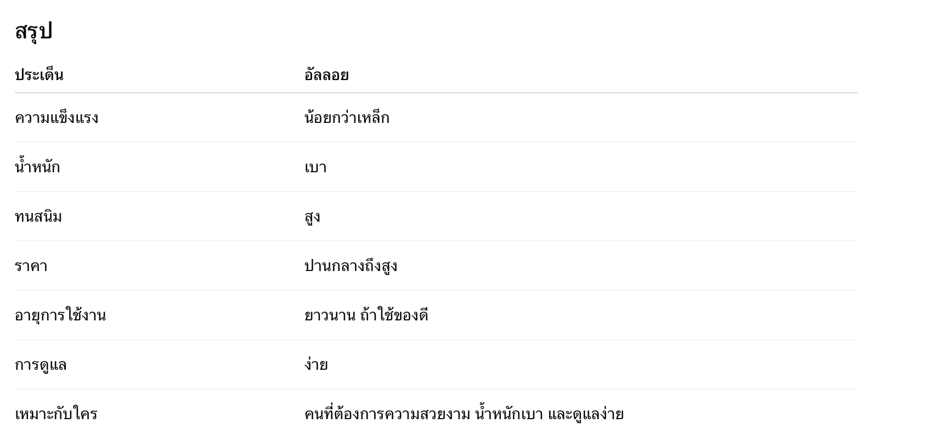
Task: Click the "เหมาะกับใคร" row label
Action: [x=56, y=414]
